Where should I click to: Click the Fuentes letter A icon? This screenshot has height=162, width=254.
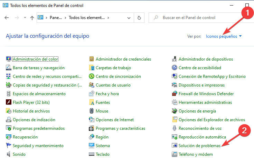(92, 102)
